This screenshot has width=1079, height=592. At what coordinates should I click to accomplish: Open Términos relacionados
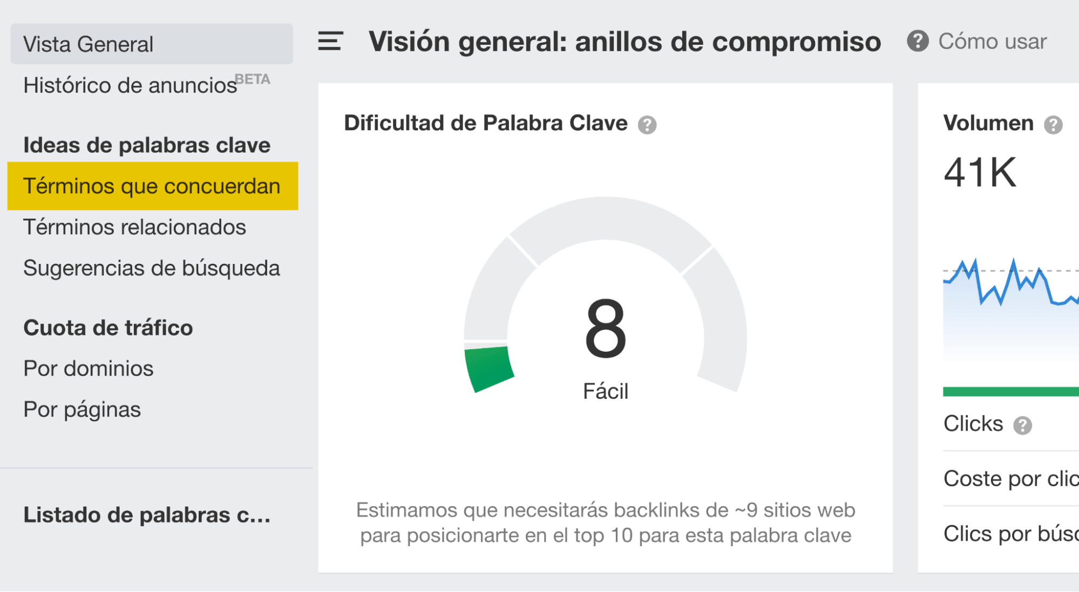(x=134, y=227)
